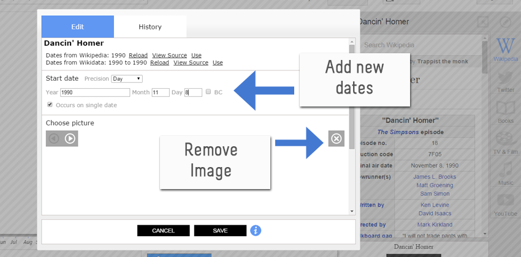
Task: Open the YouTube source in the sidebar
Action: tap(506, 205)
